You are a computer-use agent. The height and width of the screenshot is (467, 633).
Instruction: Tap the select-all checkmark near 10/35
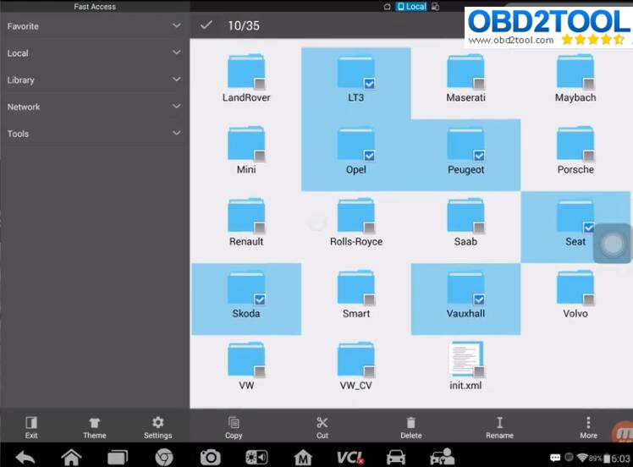[x=206, y=25]
